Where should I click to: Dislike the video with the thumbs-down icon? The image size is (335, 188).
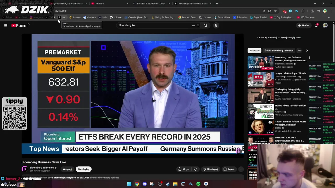click(195, 169)
